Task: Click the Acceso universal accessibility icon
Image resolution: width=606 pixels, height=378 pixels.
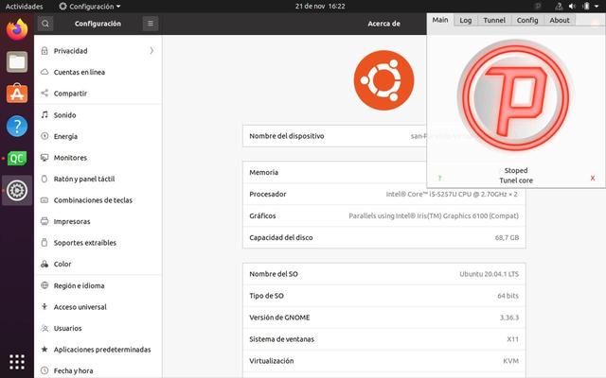Action: [x=45, y=306]
